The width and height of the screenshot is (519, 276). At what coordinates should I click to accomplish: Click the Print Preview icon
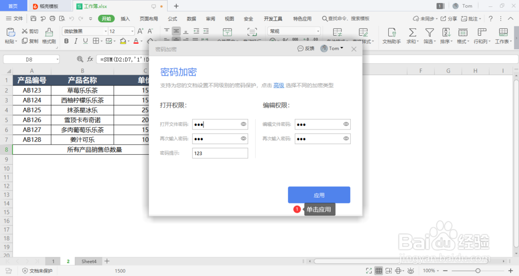pyautogui.click(x=62, y=19)
